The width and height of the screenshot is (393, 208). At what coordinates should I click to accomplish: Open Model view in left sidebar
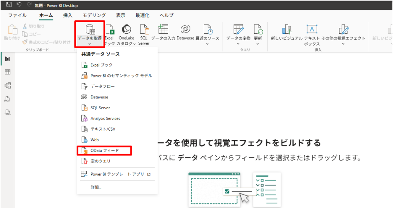pos(7,85)
